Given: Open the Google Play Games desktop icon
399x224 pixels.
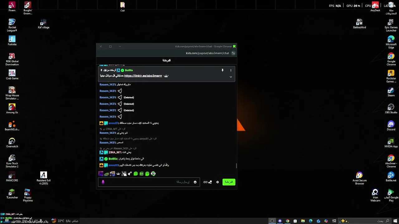Looking at the screenshot, I should pyautogui.click(x=391, y=195).
